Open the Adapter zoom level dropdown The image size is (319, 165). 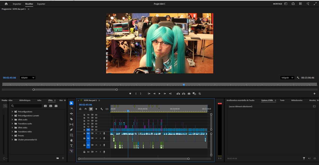click(x=28, y=78)
